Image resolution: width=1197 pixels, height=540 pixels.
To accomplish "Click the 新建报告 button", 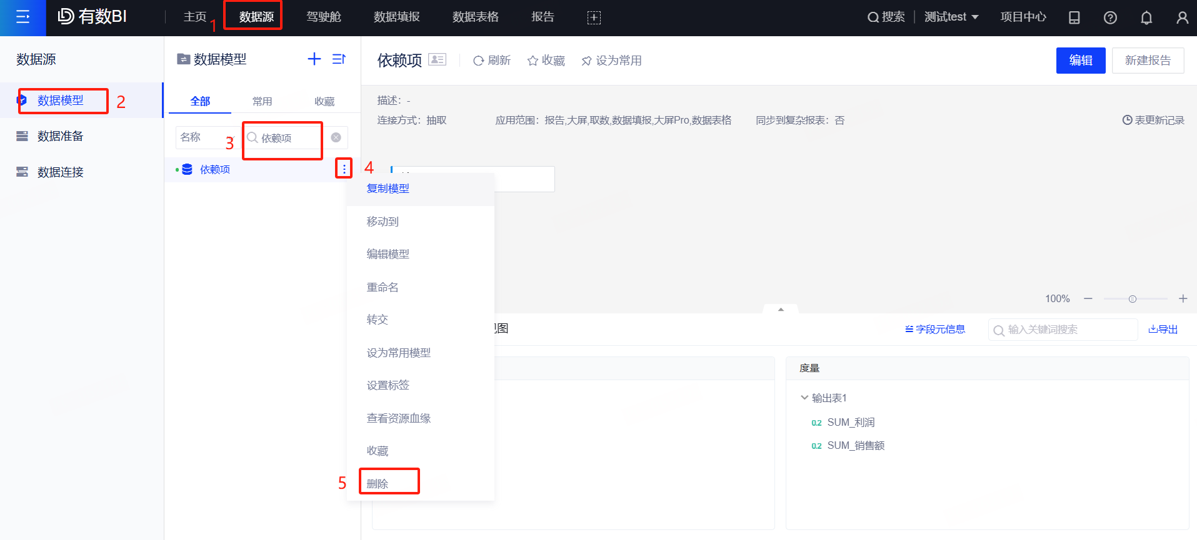I will pos(1148,61).
